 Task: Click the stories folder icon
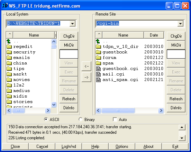9,102
